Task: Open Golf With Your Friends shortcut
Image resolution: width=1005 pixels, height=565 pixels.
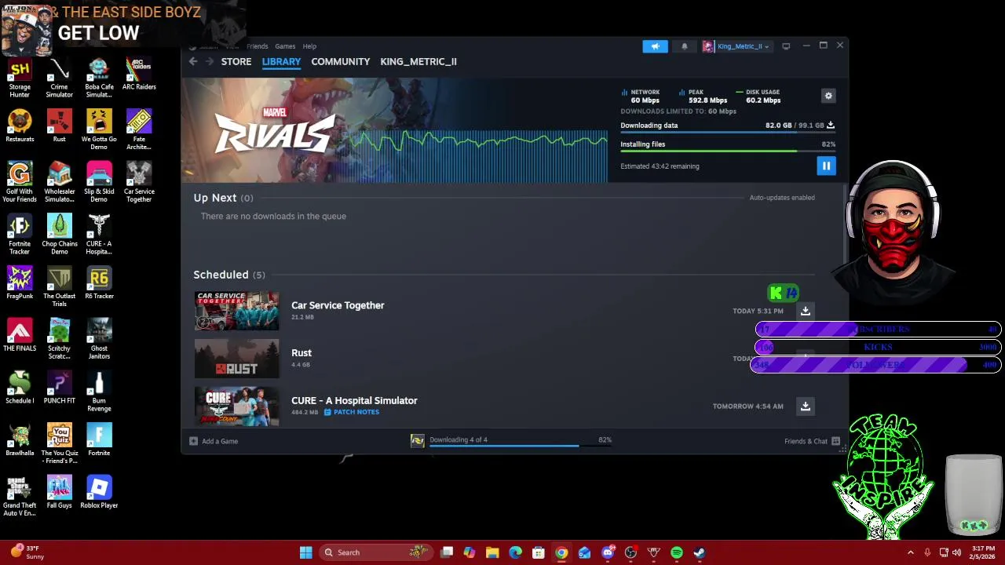Action: tap(20, 183)
